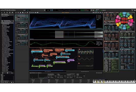Image resolution: width=136 pixels, height=92 pixels.
Task: Click the first arrow icon in preset browser toolbar
Action: click(x=2, y=13)
